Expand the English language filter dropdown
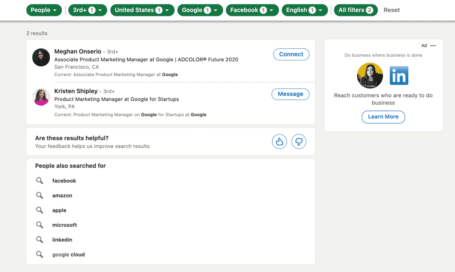Image resolution: width=455 pixels, height=272 pixels. pos(305,10)
